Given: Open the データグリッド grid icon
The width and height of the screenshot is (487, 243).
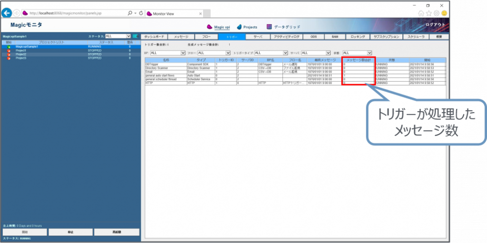Looking at the screenshot, I should pos(269,27).
